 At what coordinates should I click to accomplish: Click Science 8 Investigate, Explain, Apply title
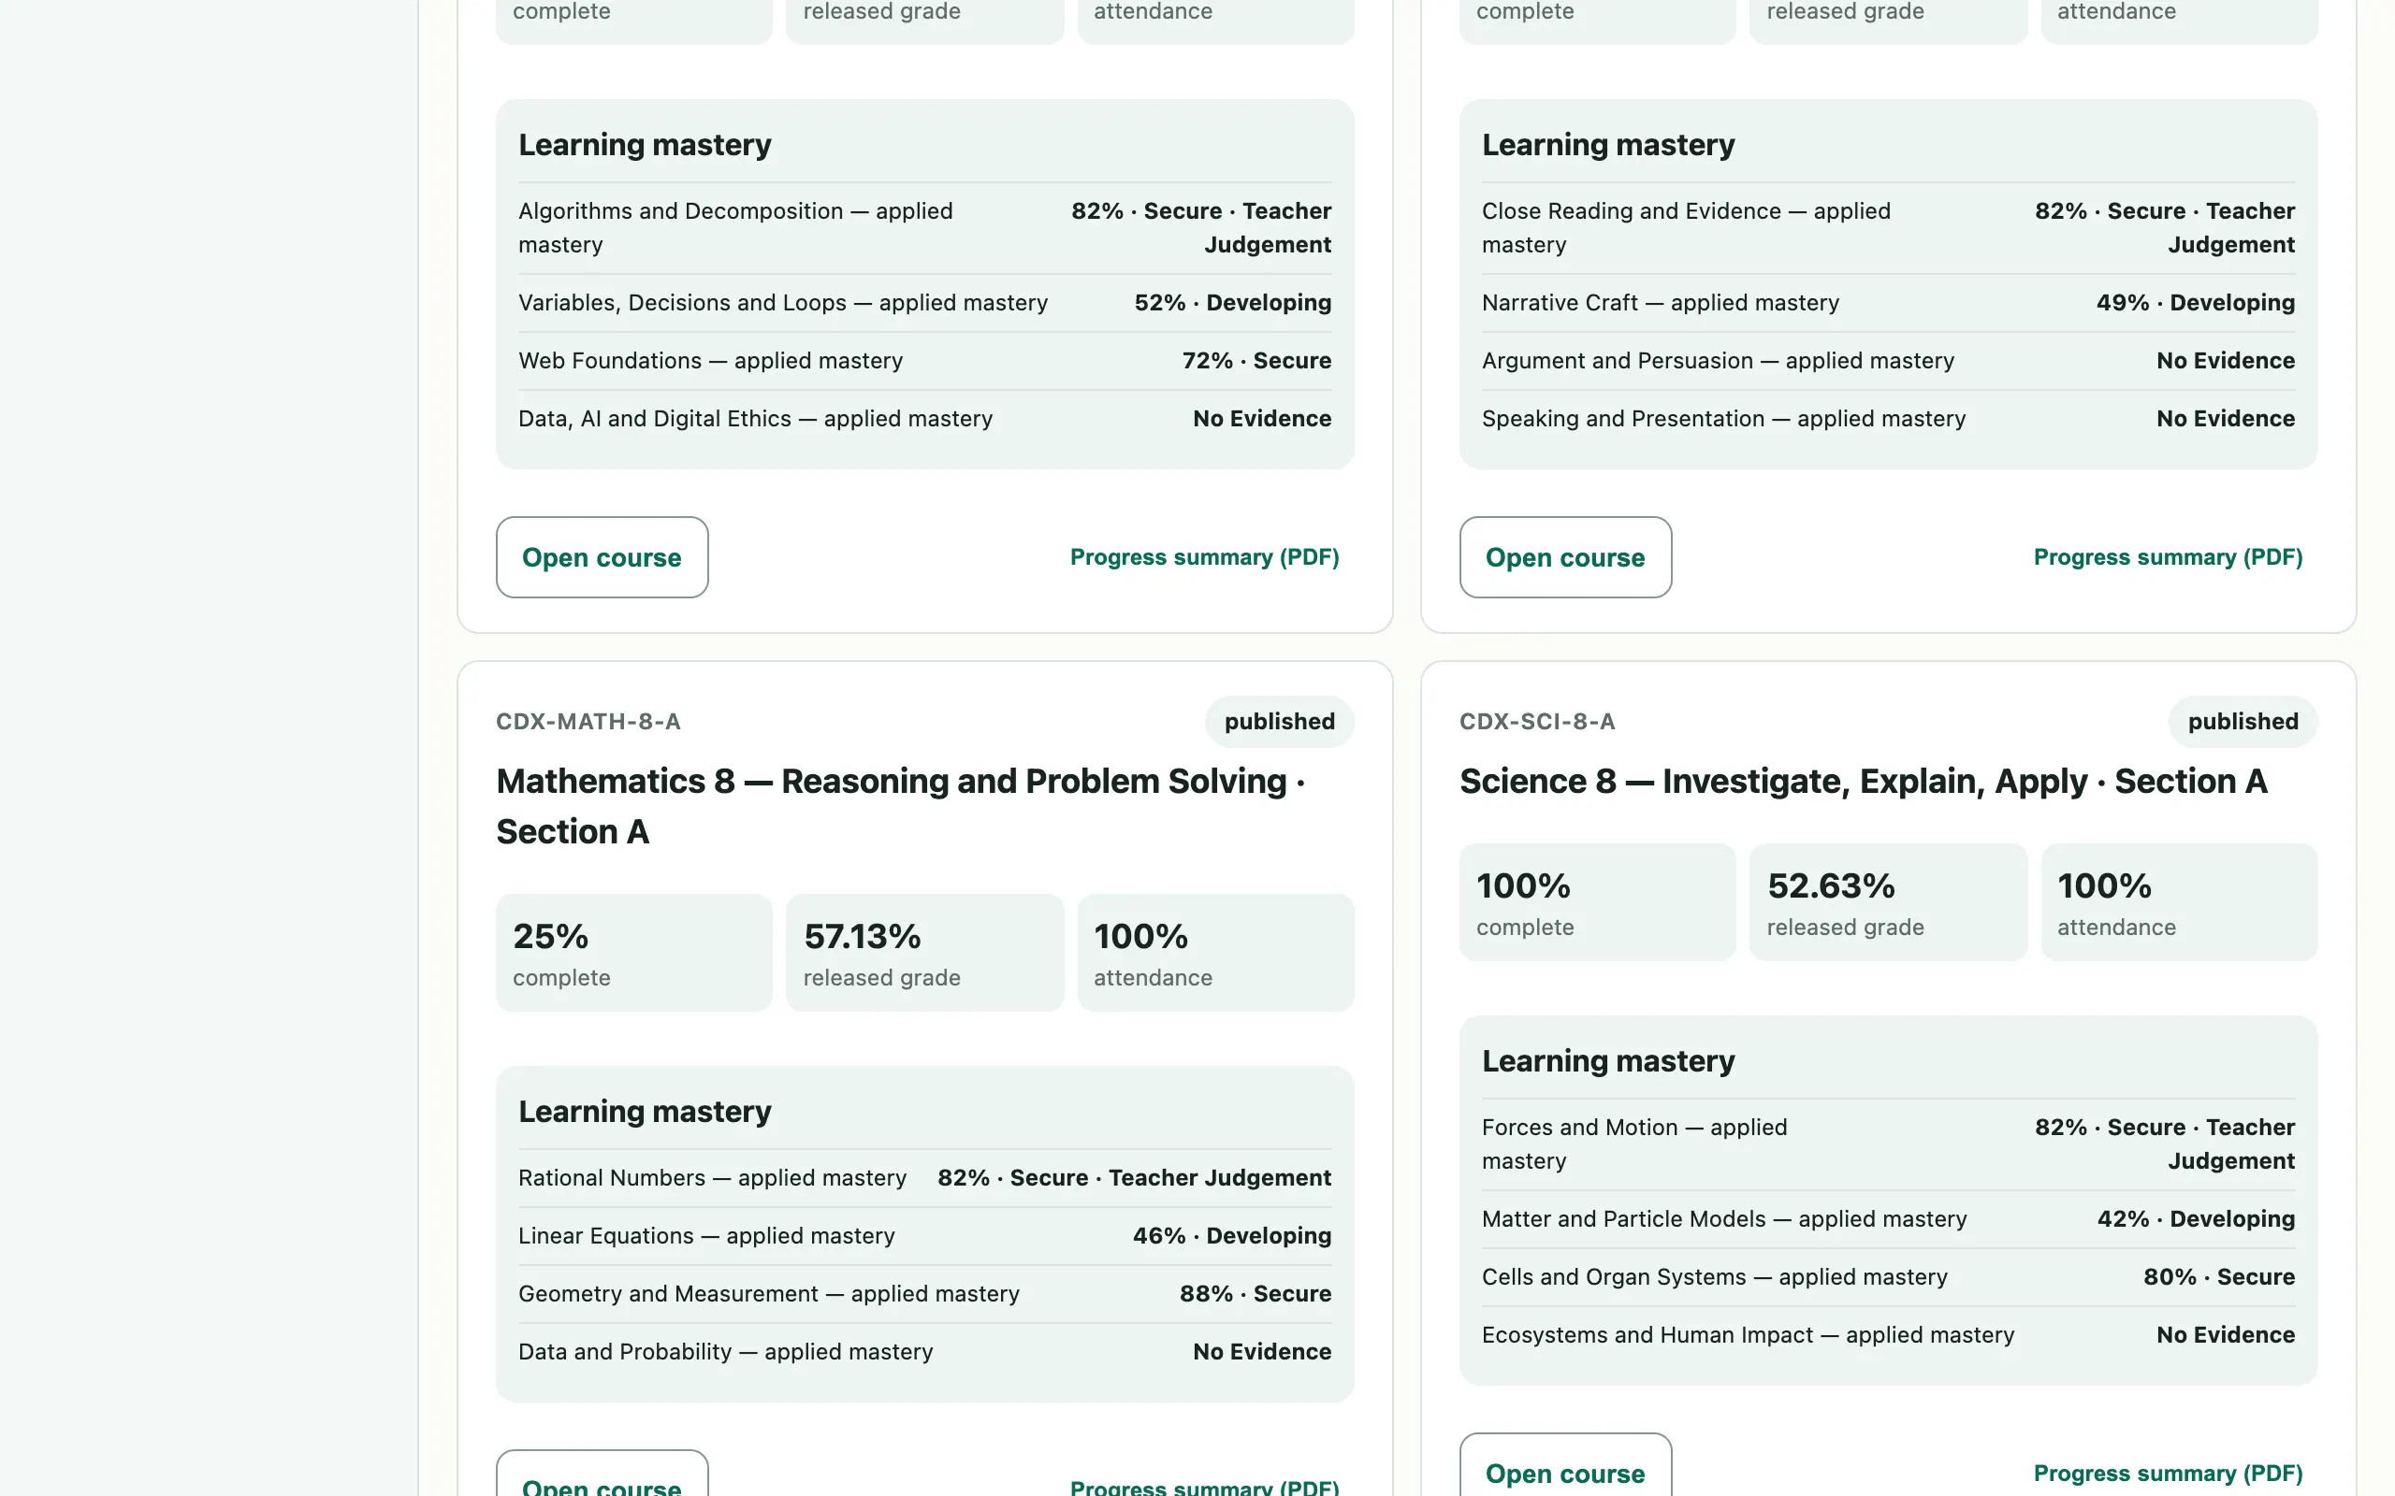click(1864, 782)
